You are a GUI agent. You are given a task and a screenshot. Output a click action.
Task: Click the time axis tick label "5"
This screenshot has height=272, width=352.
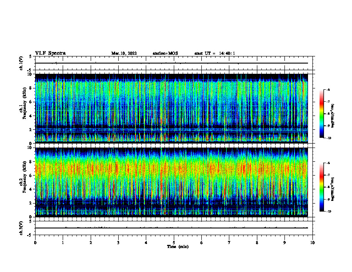[174, 243]
